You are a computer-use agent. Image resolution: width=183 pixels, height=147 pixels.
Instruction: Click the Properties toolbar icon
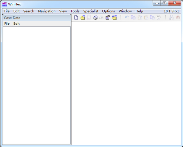tap(108, 17)
